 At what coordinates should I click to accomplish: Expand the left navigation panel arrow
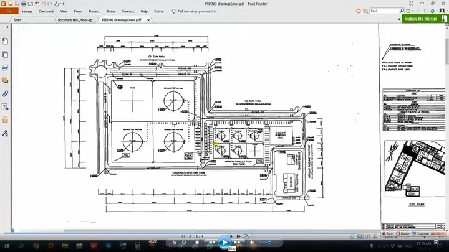7,27
